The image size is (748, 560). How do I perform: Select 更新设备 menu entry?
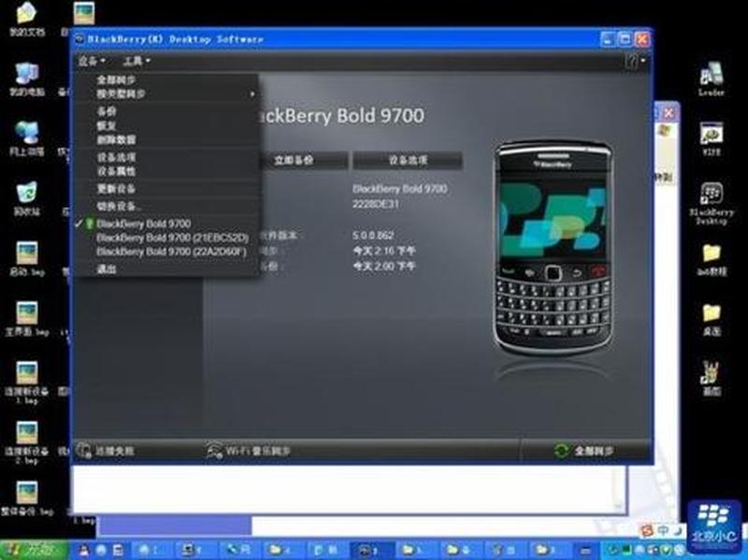click(x=116, y=189)
